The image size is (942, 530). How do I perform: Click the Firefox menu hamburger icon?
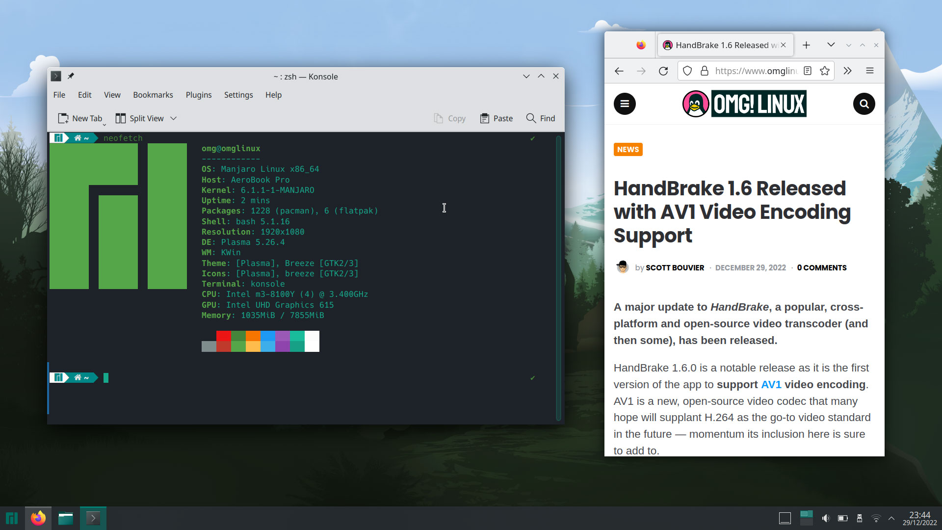[x=870, y=71]
